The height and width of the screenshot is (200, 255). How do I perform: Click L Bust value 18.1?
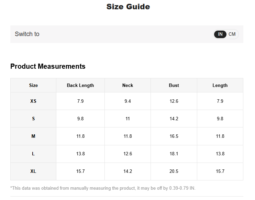coord(174,154)
